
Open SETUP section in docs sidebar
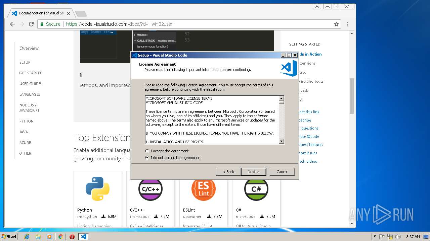25,62
